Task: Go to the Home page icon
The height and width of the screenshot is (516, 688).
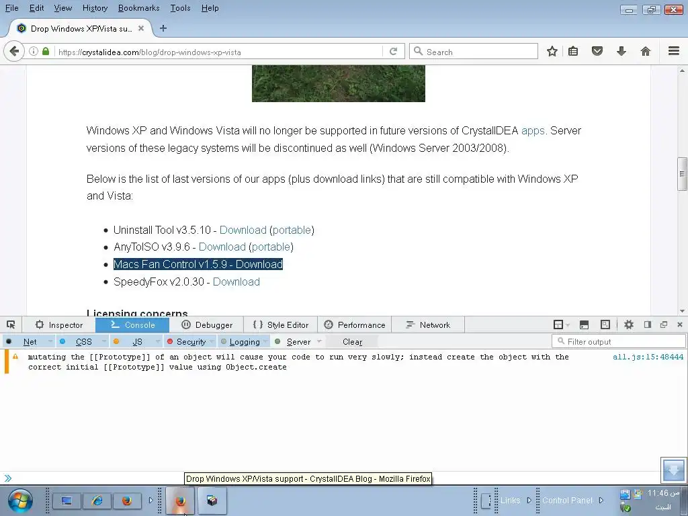Action: click(x=646, y=51)
